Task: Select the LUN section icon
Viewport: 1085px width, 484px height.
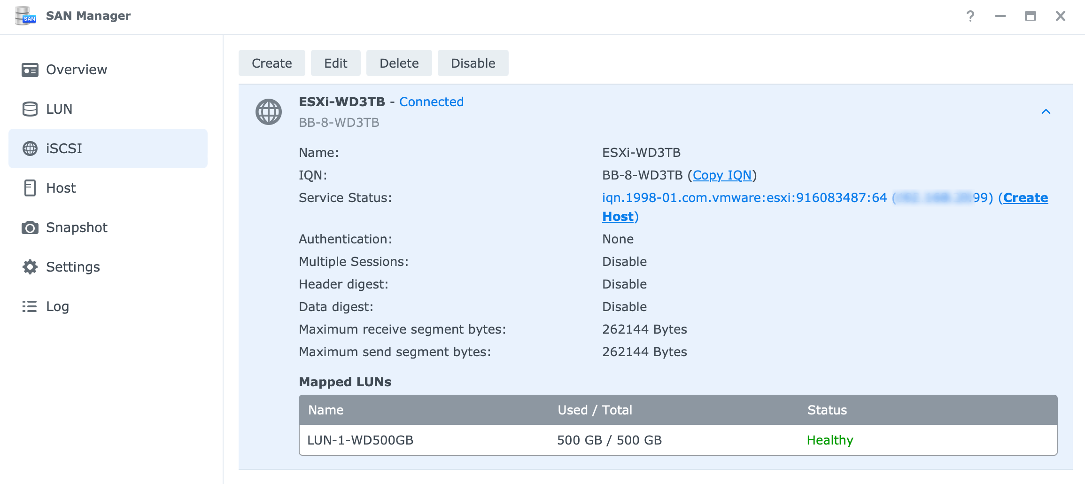Action: click(30, 109)
